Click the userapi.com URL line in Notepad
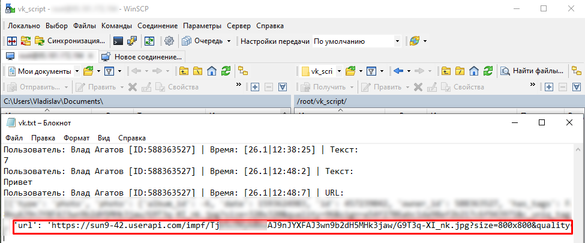The width and height of the screenshot is (585, 243). click(293, 226)
